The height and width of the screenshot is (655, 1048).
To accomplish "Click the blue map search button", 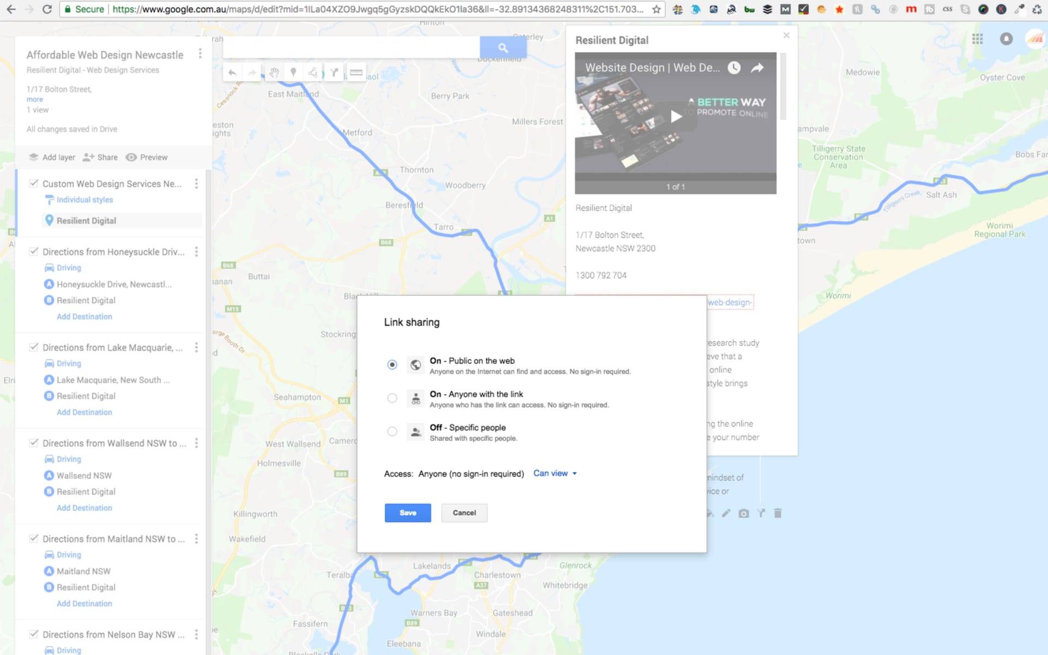I will coord(503,47).
